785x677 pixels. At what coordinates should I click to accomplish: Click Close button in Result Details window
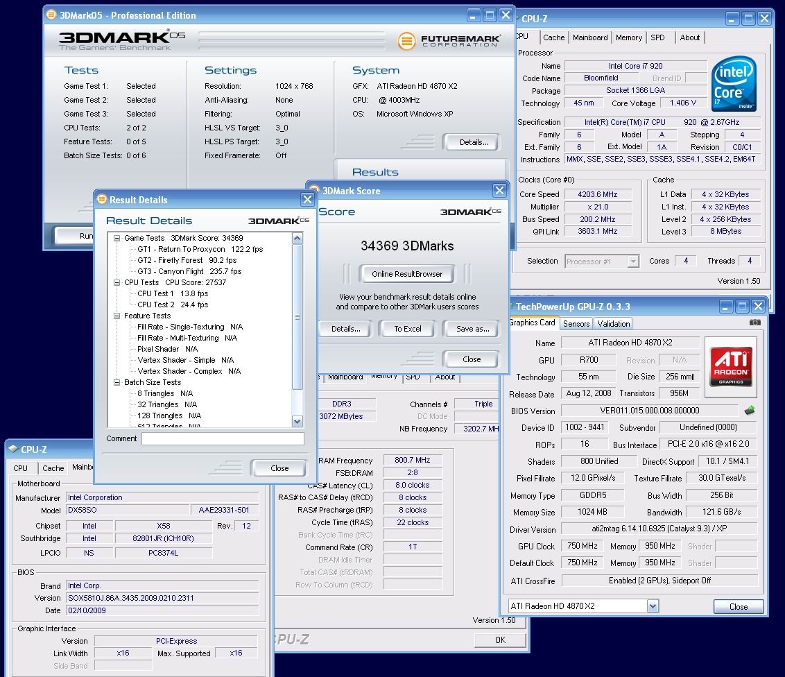click(279, 468)
